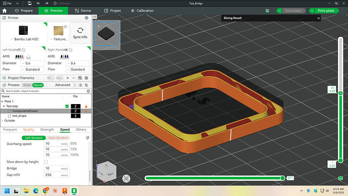Click the external spool icon beside left AMS
Image resolution: width=348 pixels, height=196 pixels.
pyautogui.click(x=28, y=57)
